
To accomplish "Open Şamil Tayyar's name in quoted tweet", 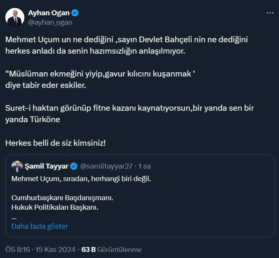I will (46, 166).
